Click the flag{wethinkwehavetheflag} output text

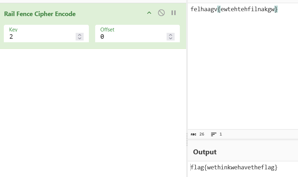click(234, 167)
